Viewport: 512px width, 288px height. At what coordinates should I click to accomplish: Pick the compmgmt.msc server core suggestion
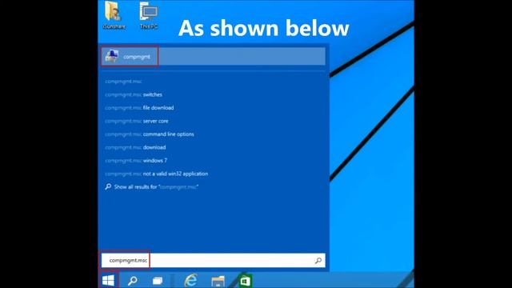coord(137,121)
